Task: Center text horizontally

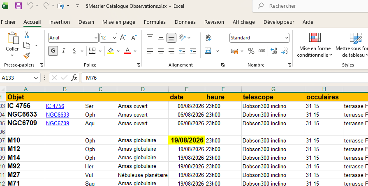Action: point(161,51)
